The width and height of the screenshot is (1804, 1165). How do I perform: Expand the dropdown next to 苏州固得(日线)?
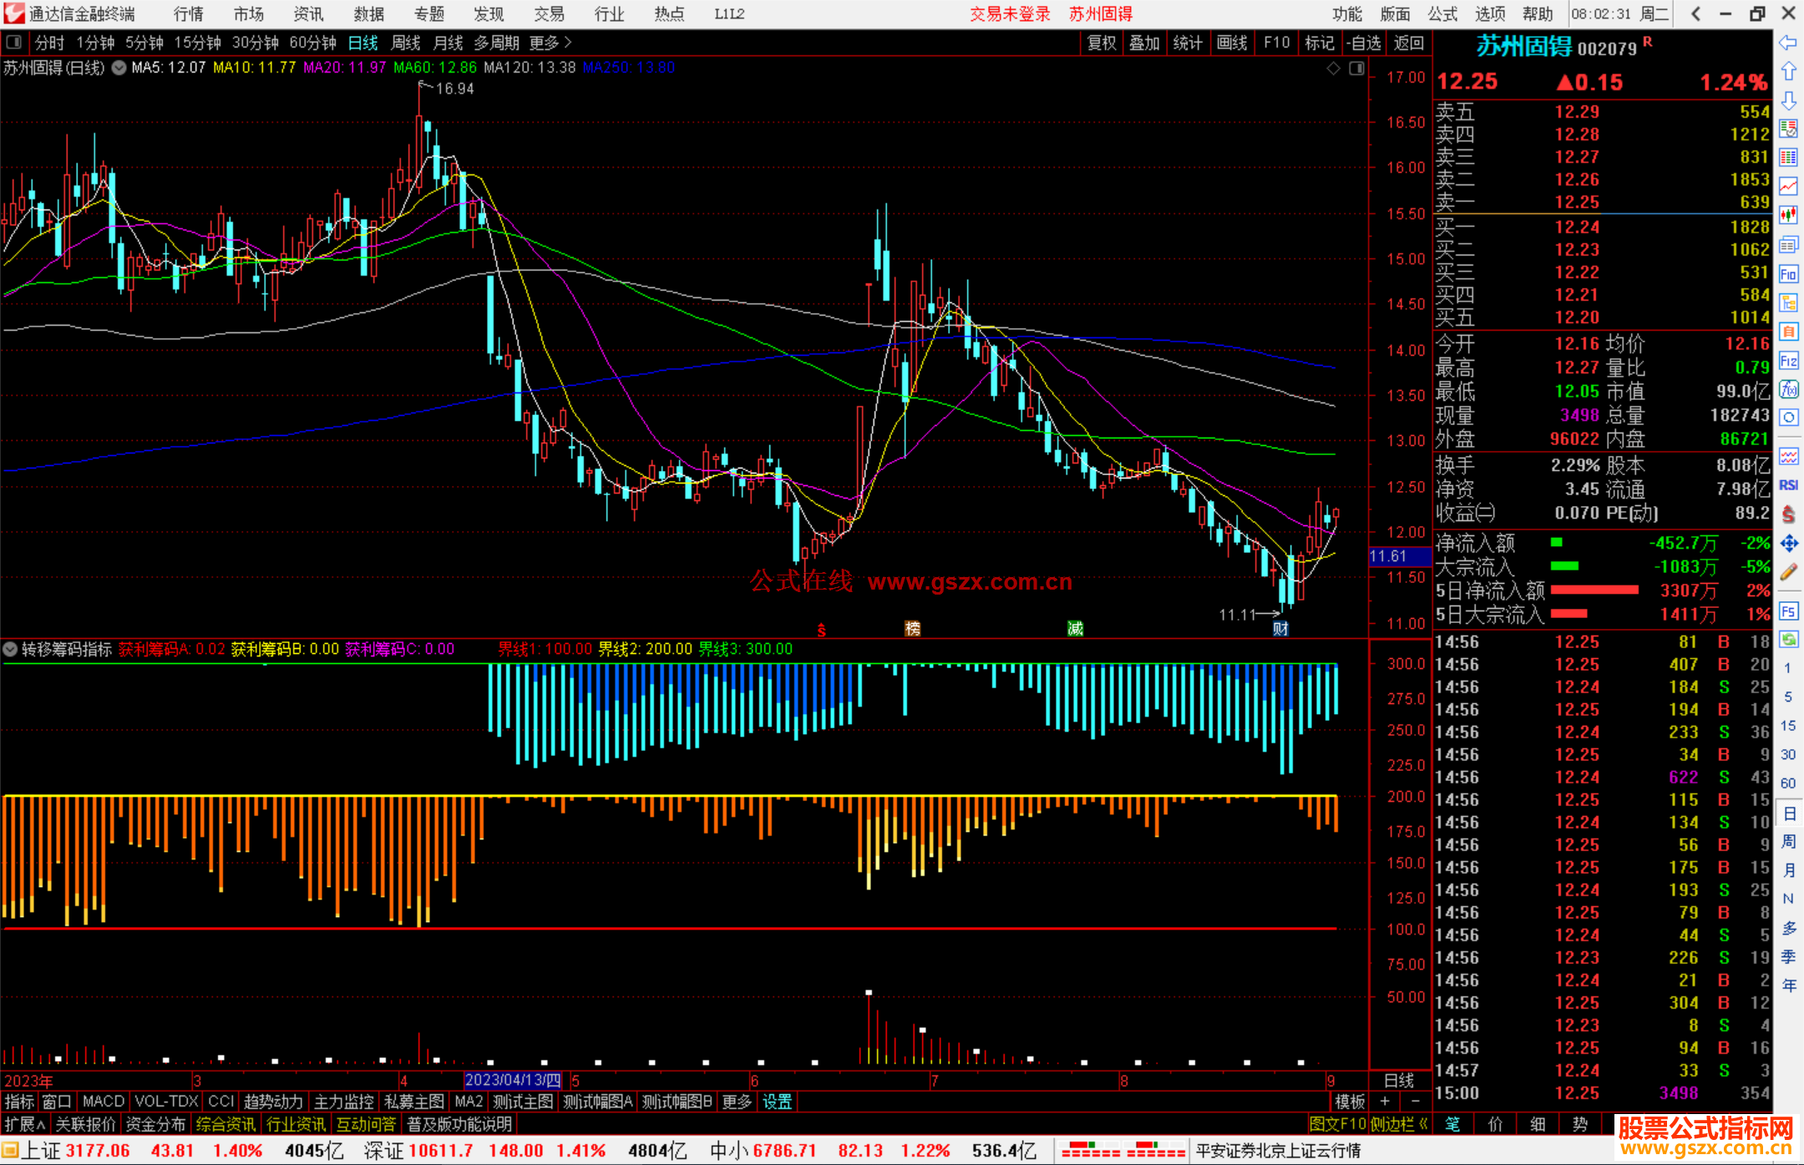pyautogui.click(x=119, y=68)
